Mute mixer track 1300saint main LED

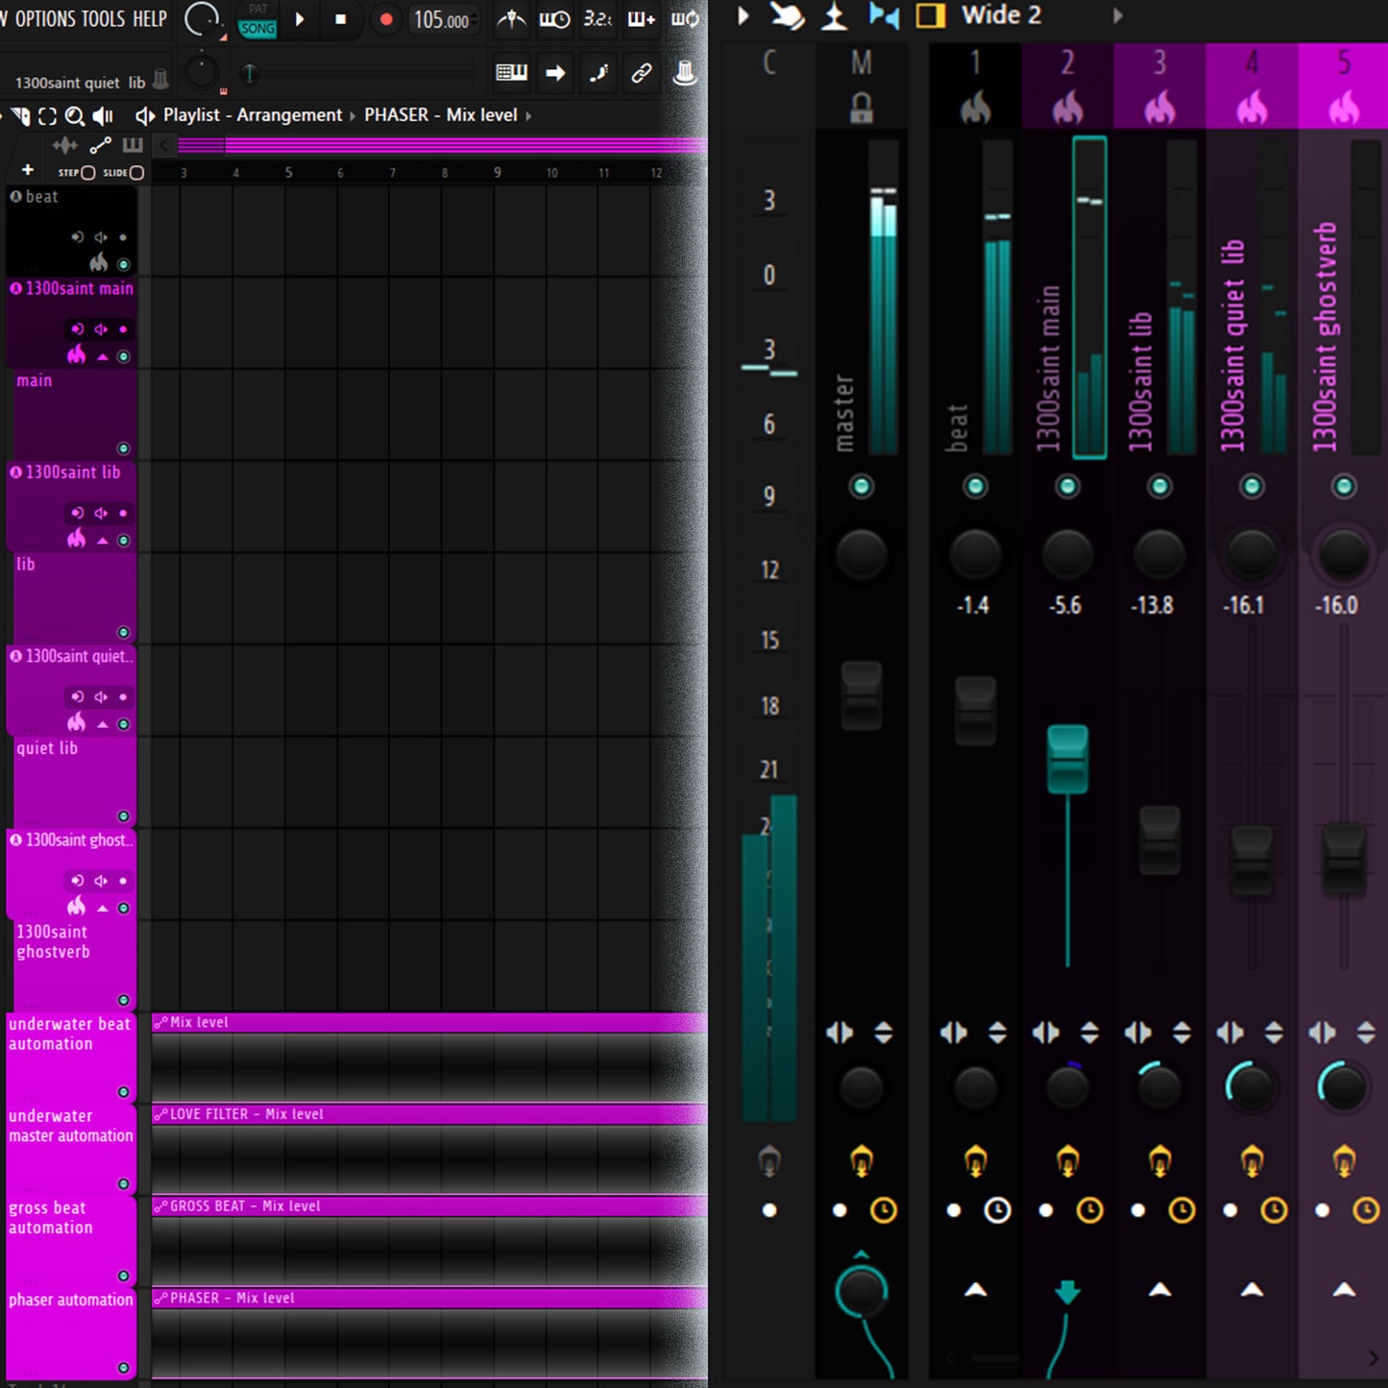(1067, 486)
